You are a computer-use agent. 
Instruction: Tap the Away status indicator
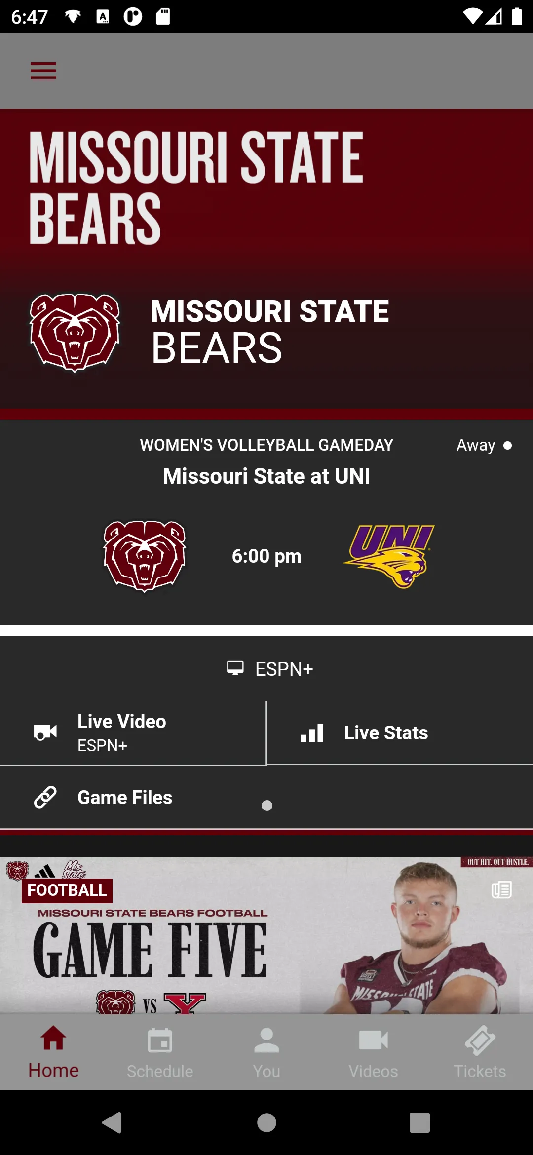coord(484,445)
